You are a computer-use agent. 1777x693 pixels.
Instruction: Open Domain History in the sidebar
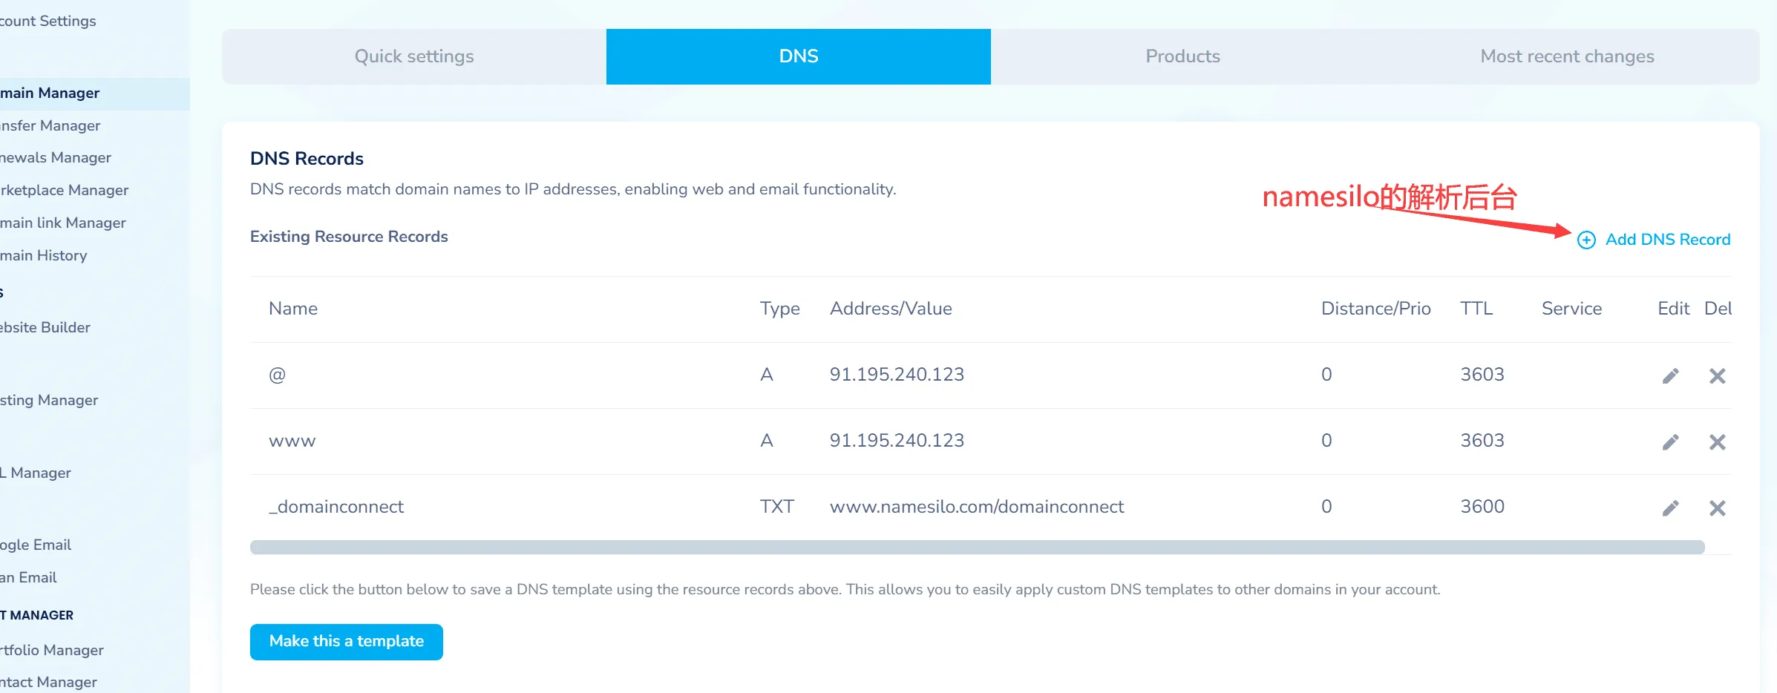[x=44, y=255]
